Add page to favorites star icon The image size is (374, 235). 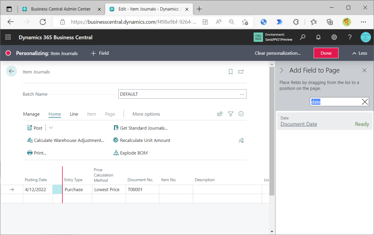245,22
